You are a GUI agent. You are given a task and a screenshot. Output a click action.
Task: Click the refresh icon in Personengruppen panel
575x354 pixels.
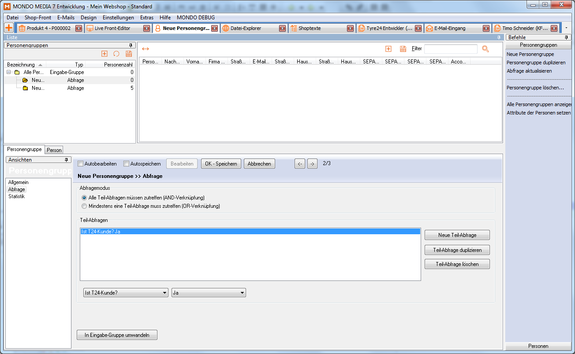click(x=116, y=54)
